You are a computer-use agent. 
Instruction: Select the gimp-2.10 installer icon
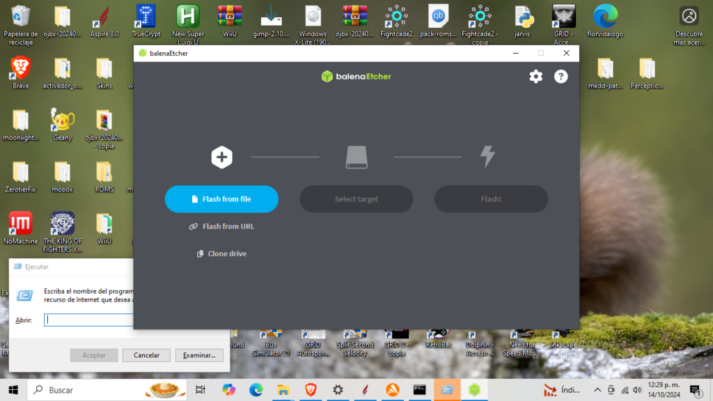271,22
